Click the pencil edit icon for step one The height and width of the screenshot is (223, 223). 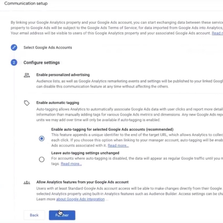point(14,48)
